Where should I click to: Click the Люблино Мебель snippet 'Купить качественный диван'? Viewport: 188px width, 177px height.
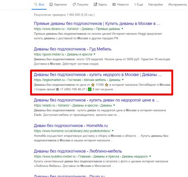[101, 164]
